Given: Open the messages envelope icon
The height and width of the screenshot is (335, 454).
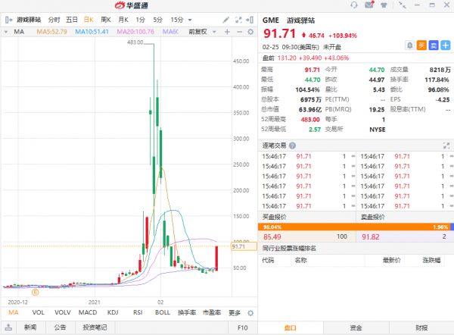Looking at the screenshot, I should point(369,5).
